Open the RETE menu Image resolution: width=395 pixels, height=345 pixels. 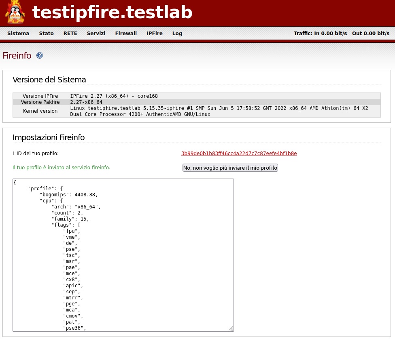[70, 33]
